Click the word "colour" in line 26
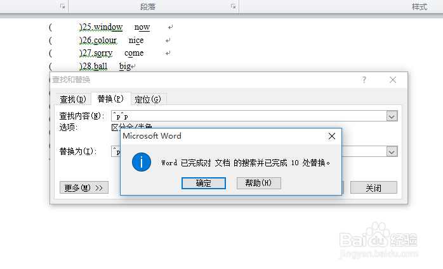443x269 pixels. click(x=105, y=41)
